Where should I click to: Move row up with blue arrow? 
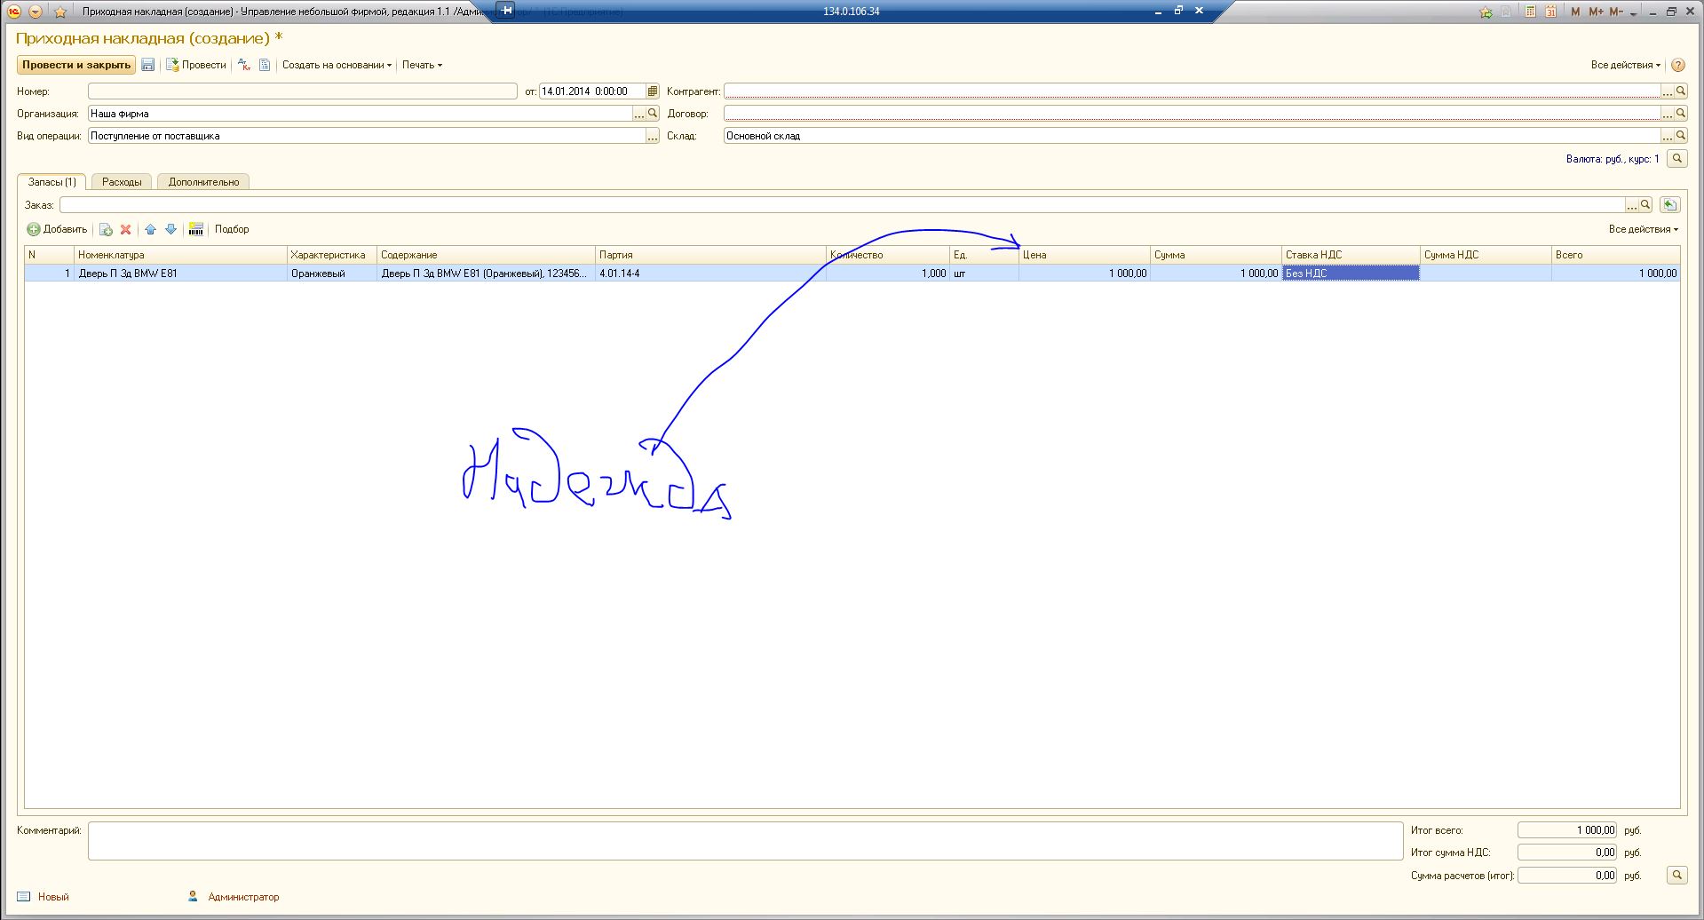tap(150, 229)
